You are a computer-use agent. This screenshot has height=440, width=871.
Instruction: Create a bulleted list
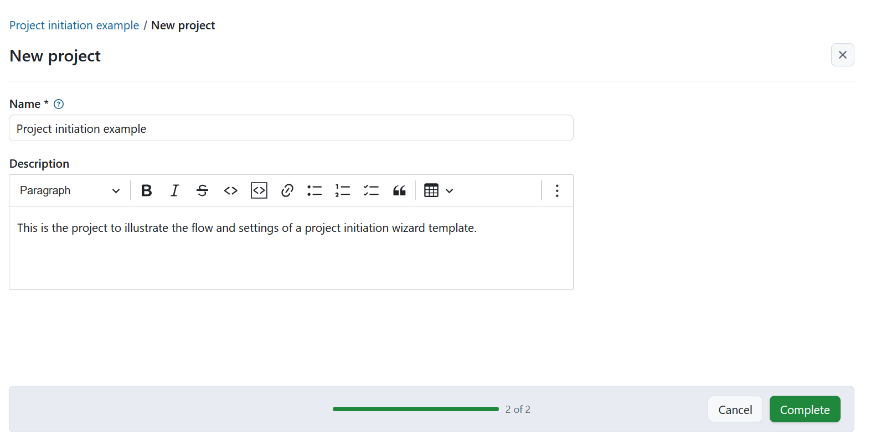314,190
